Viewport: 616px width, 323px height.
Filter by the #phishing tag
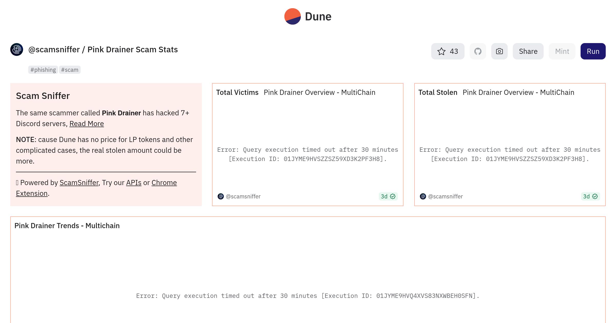(43, 70)
